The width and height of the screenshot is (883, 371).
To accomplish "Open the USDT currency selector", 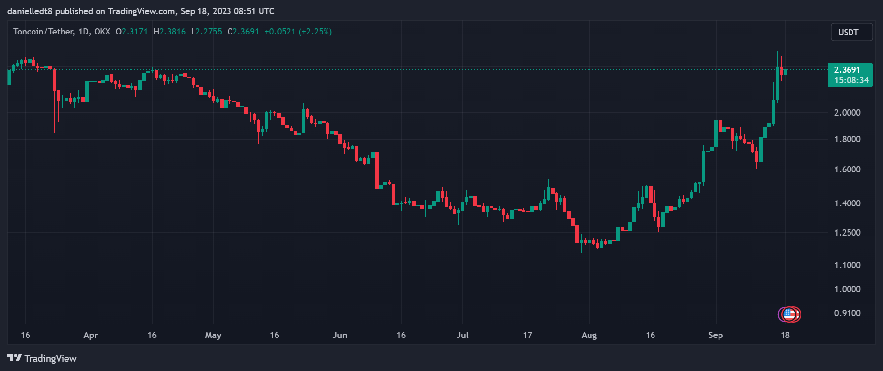I will tap(852, 33).
